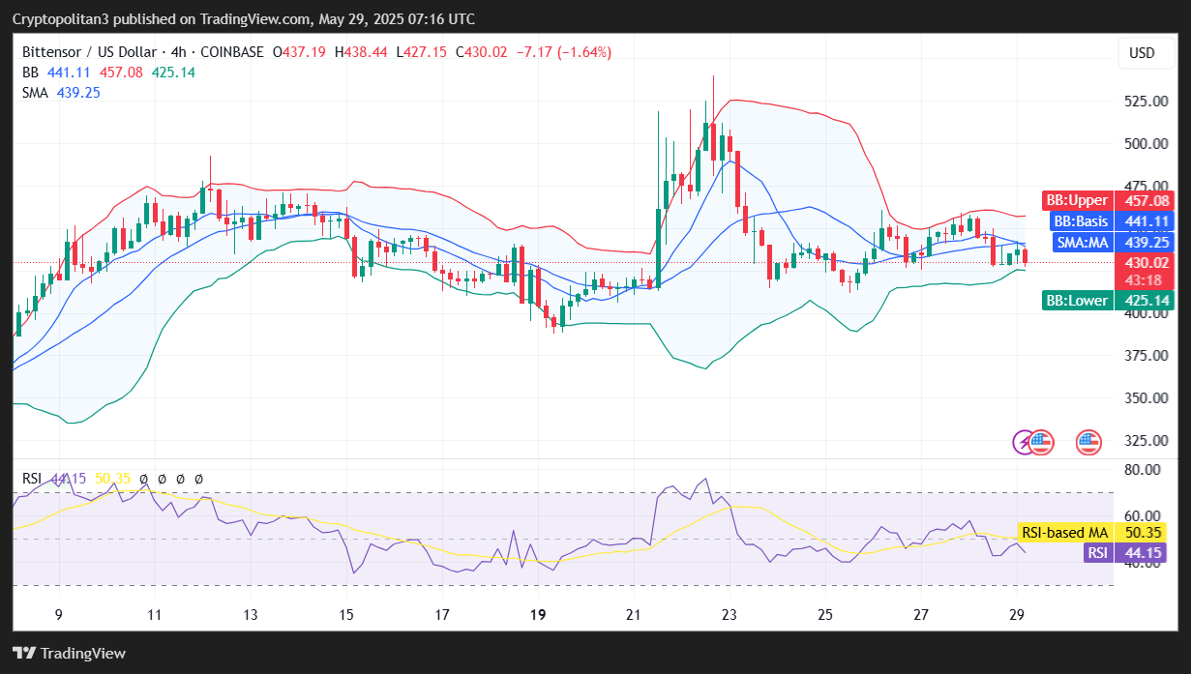Screen dimensions: 1191x674
Task: Select the SMA indicator legend label
Action: click(34, 93)
